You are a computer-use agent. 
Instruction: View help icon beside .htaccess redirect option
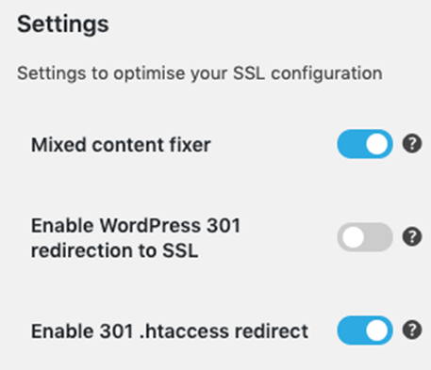pos(412,330)
